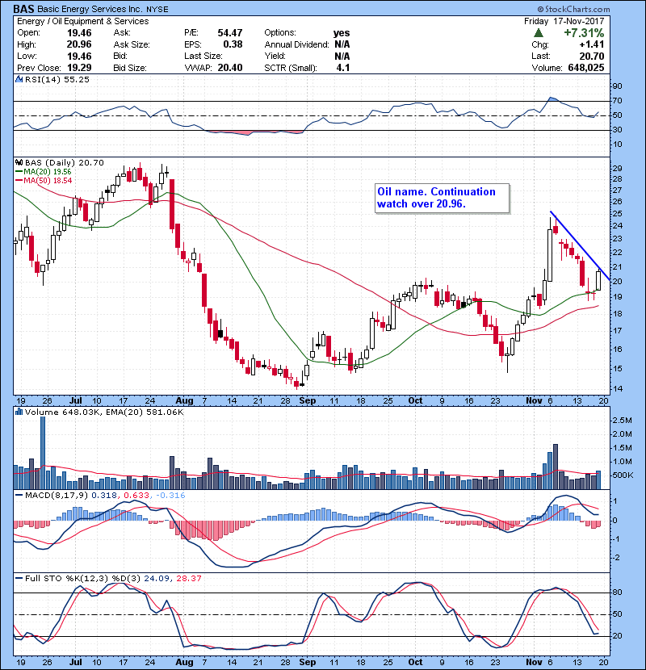Click the Volume 648.03K, EMA(20) 581.06K label

104,412
